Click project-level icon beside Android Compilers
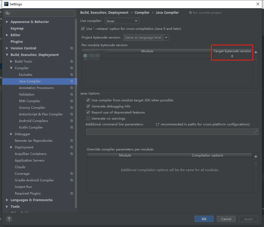264x227 pixels. (x=72, y=121)
